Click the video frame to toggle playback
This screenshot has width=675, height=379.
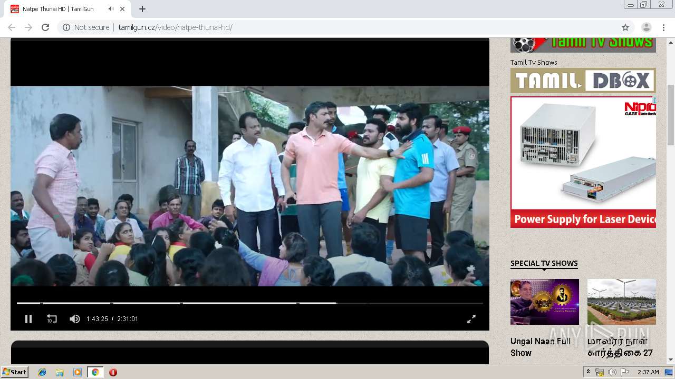250,185
